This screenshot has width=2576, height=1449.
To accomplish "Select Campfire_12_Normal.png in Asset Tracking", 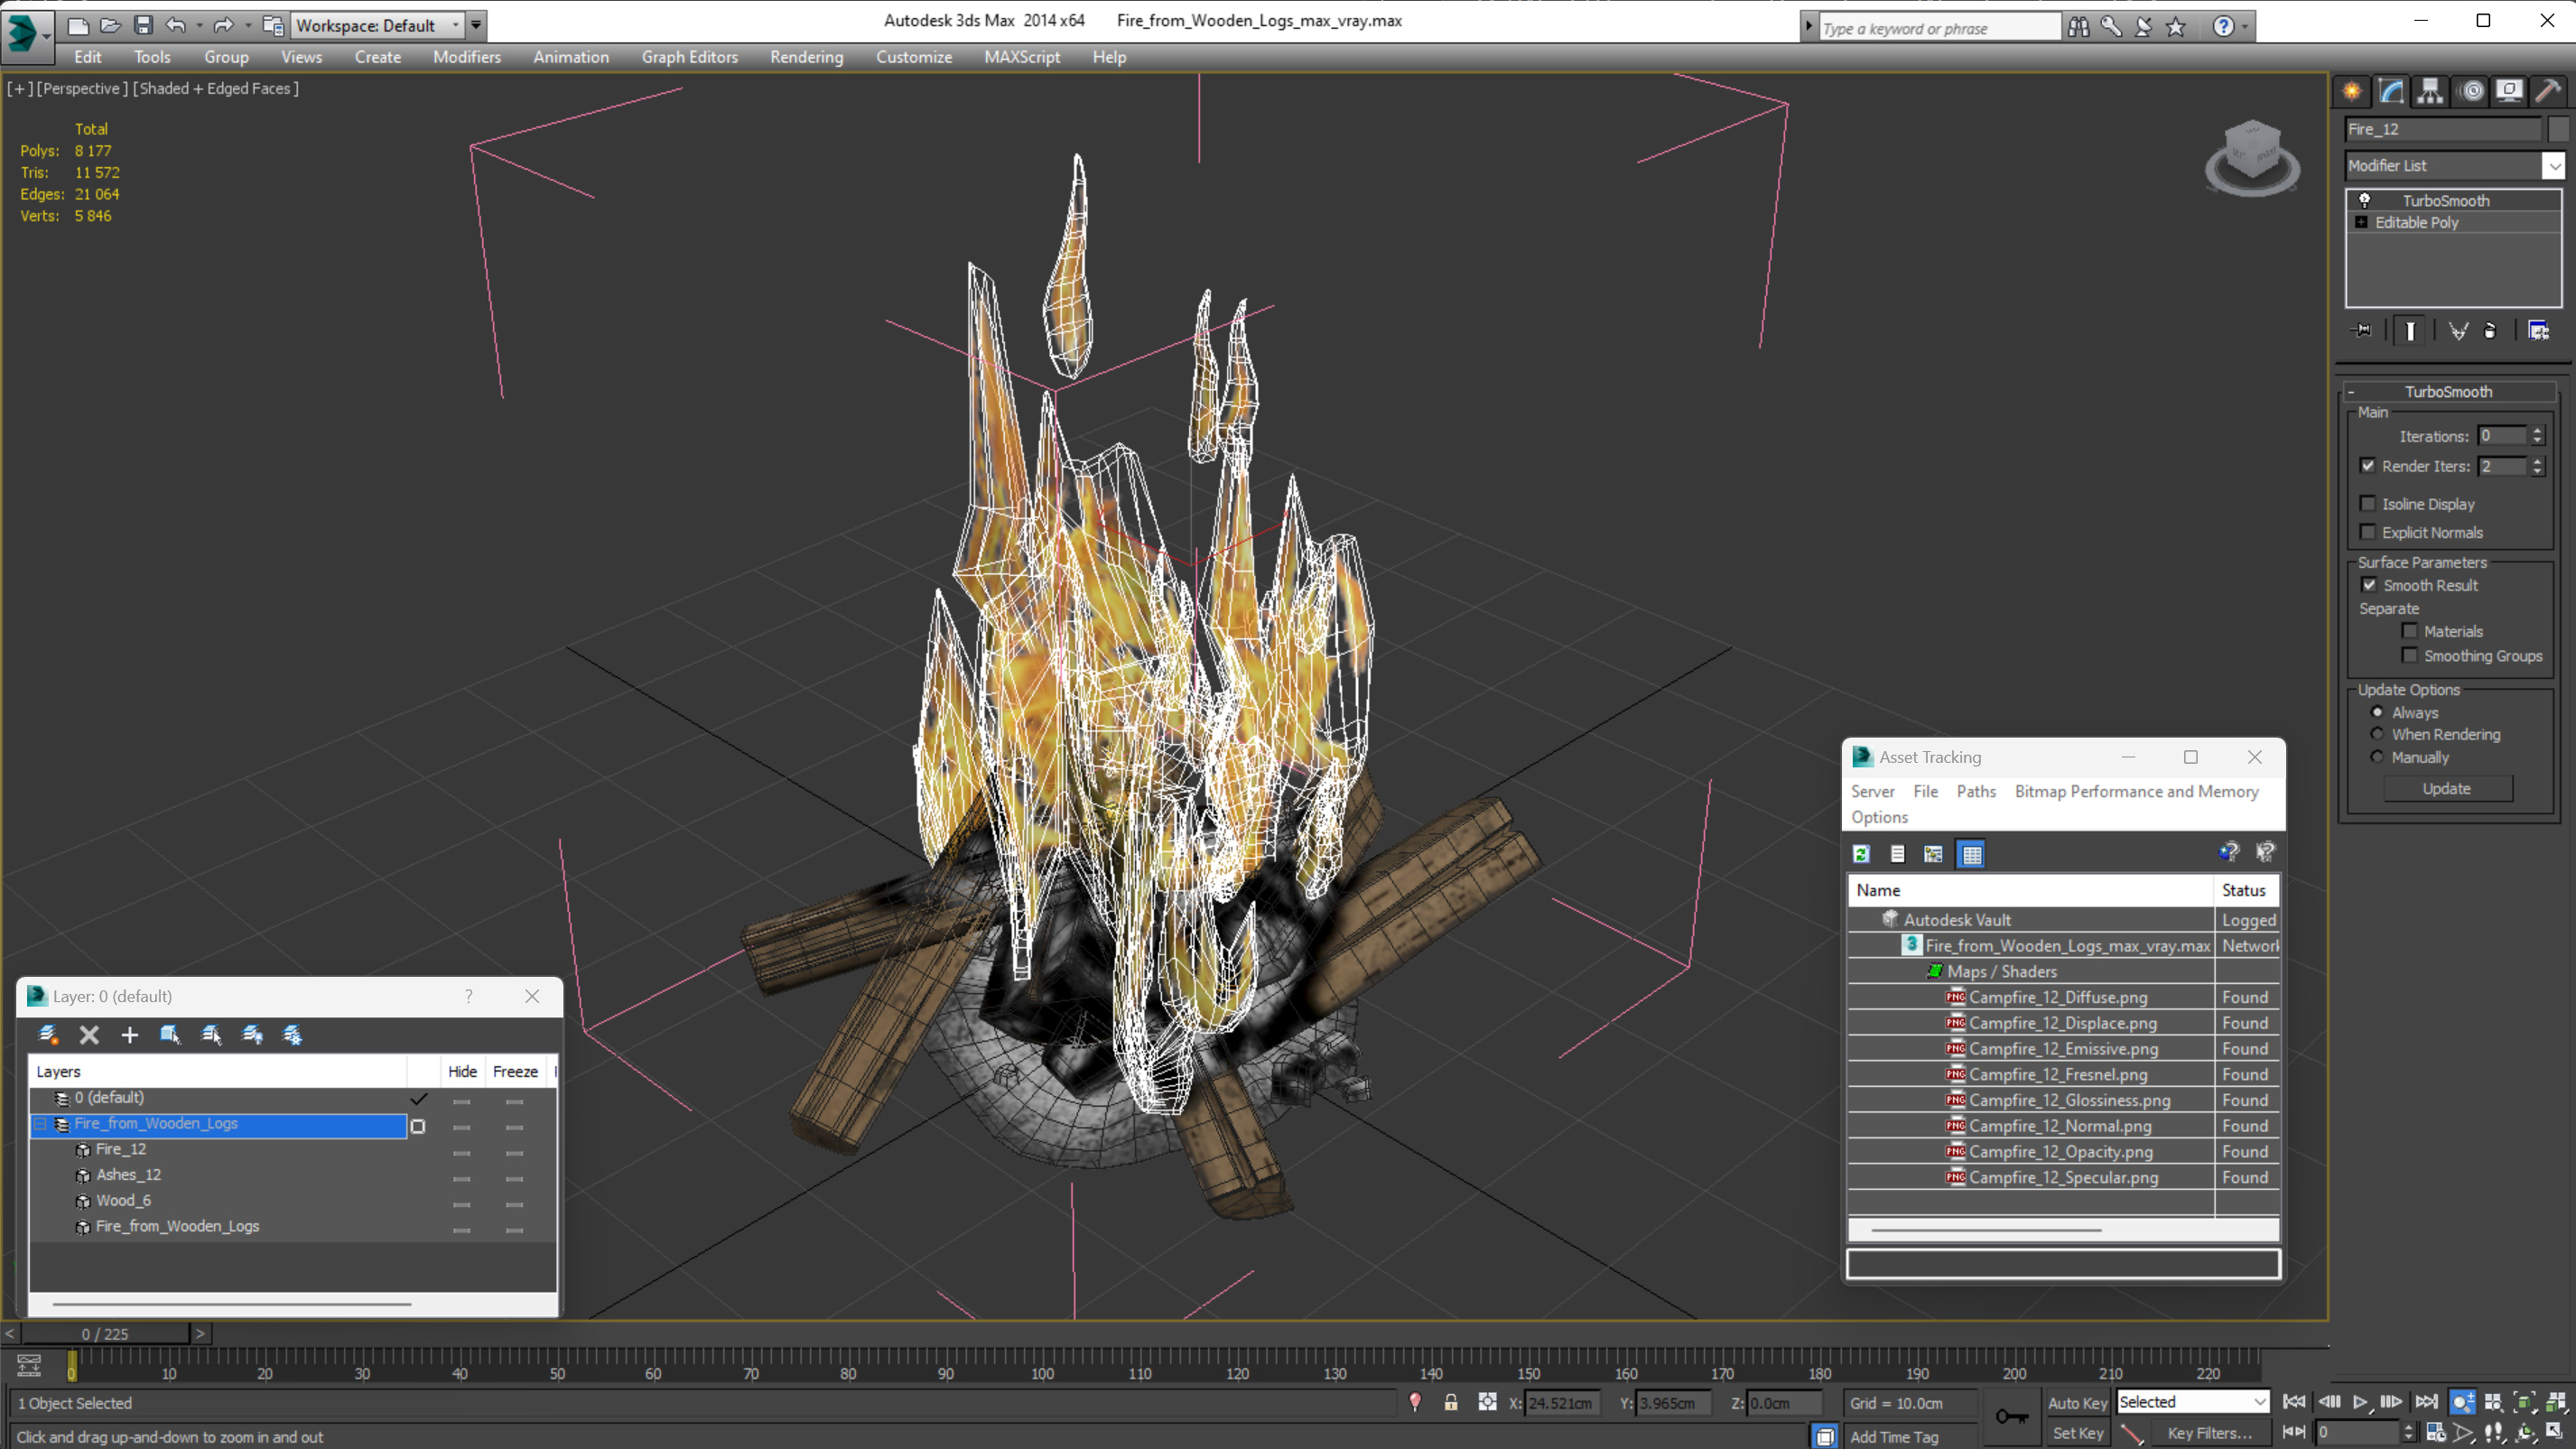I will 2060,1126.
